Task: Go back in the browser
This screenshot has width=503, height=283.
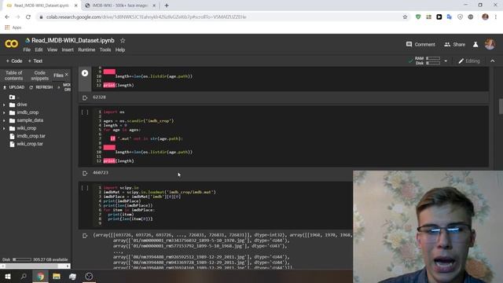Action: pyautogui.click(x=7, y=17)
